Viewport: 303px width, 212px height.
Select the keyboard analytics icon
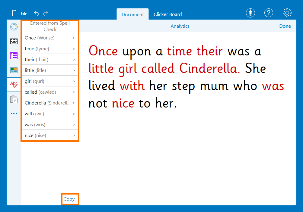(14, 41)
